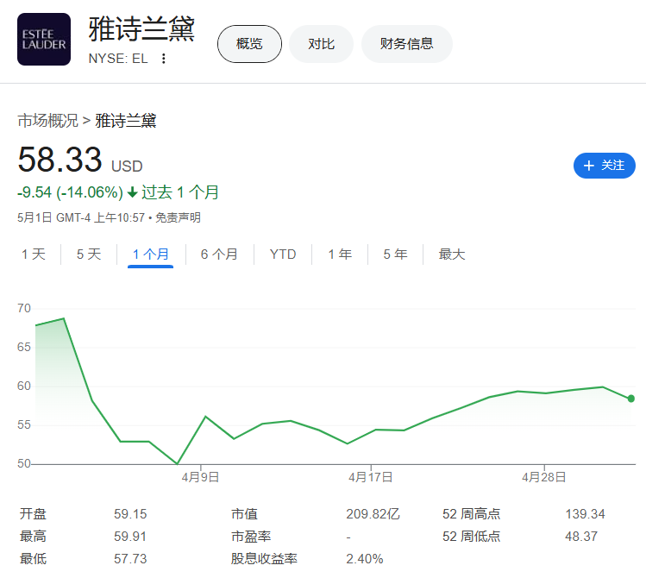The image size is (646, 578).
Task: Open the 免责声明 link
Action: [178, 217]
